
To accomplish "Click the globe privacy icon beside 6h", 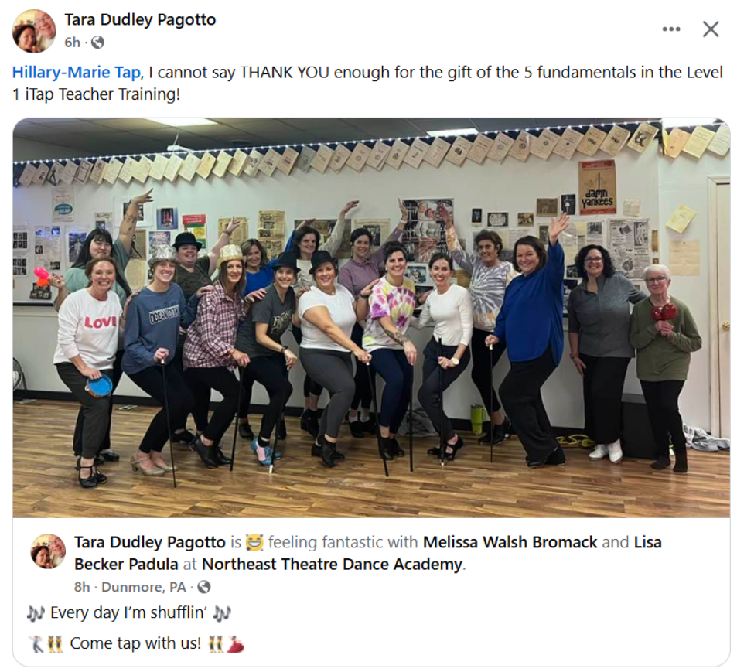I will click(97, 43).
